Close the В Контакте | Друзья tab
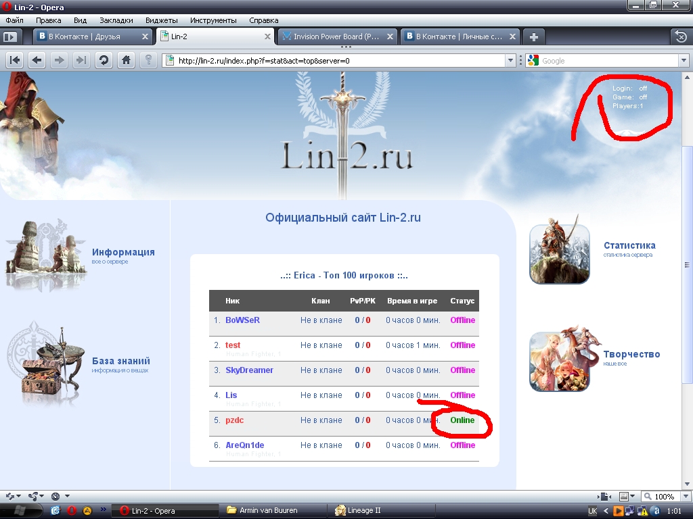 point(145,36)
